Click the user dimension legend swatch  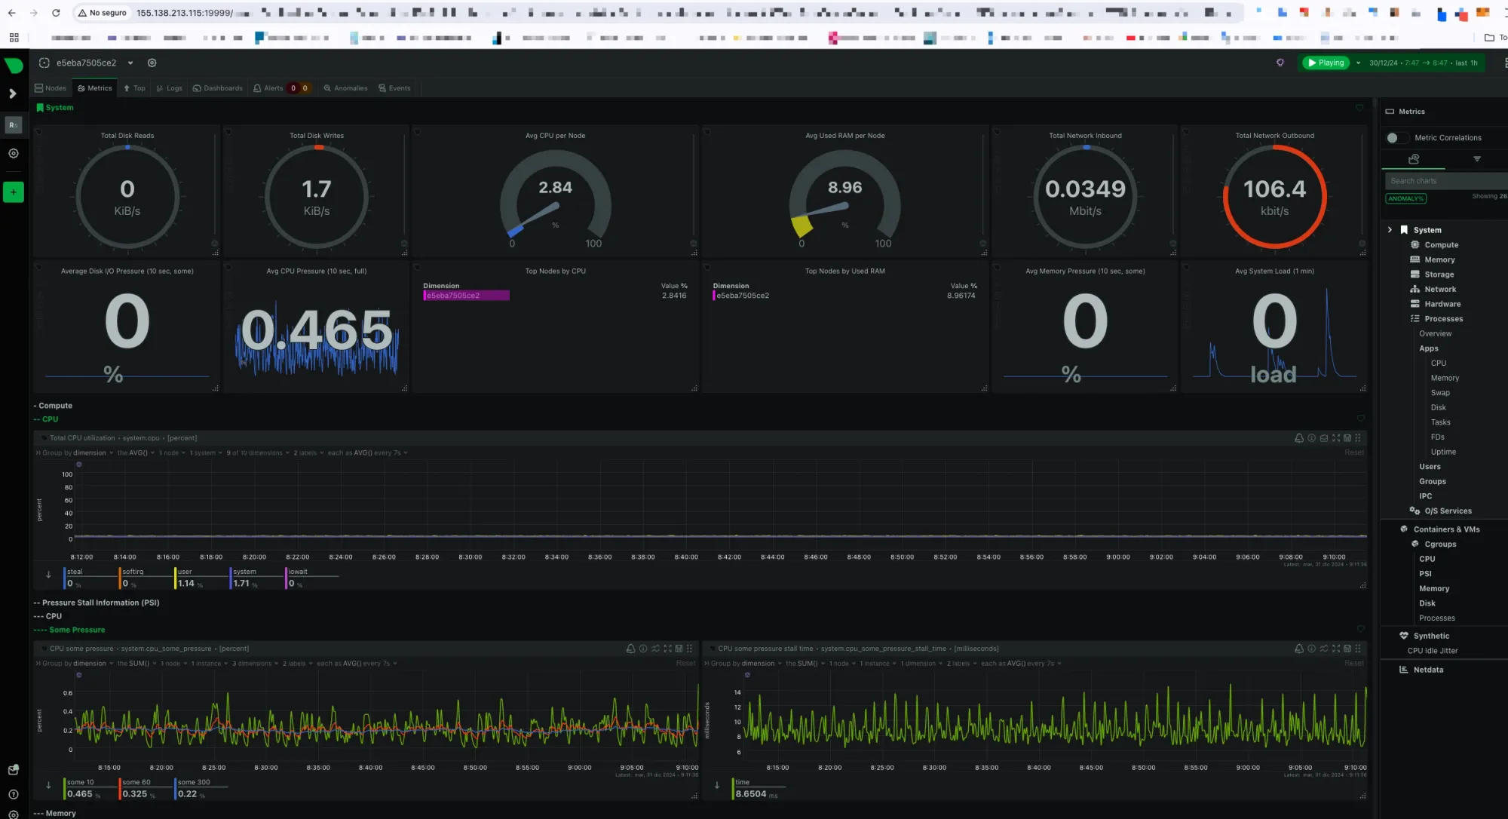(176, 578)
